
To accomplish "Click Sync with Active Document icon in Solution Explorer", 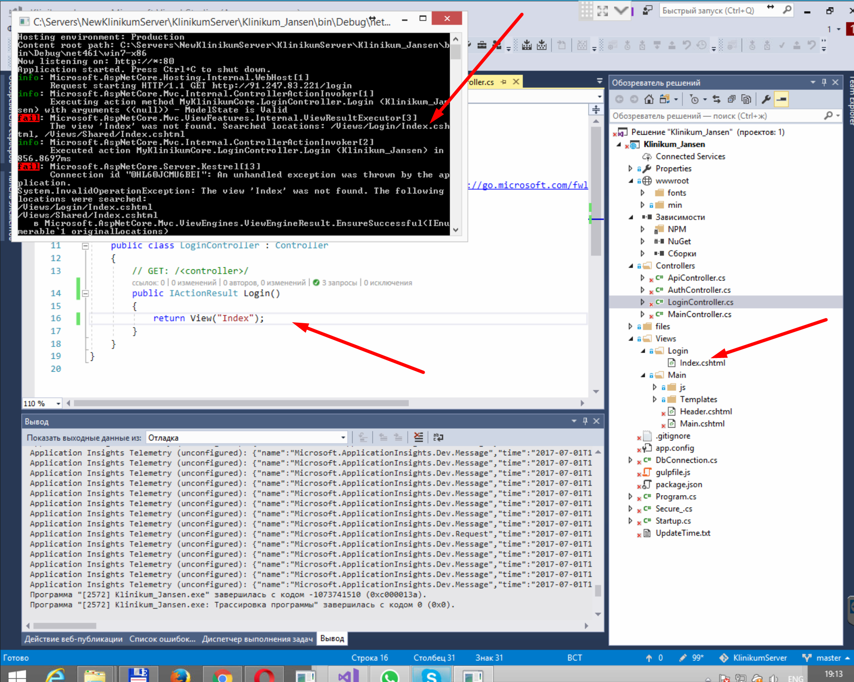I will pos(716,99).
